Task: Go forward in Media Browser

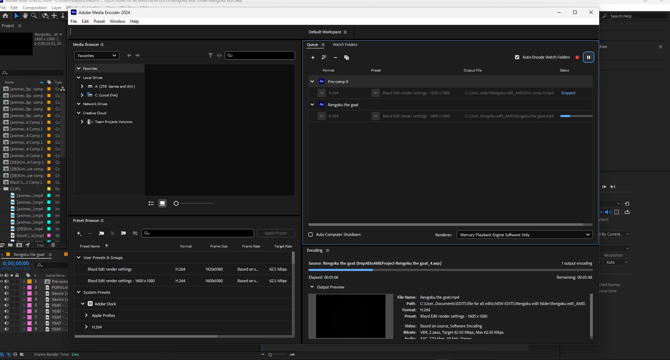Action: pyautogui.click(x=138, y=55)
